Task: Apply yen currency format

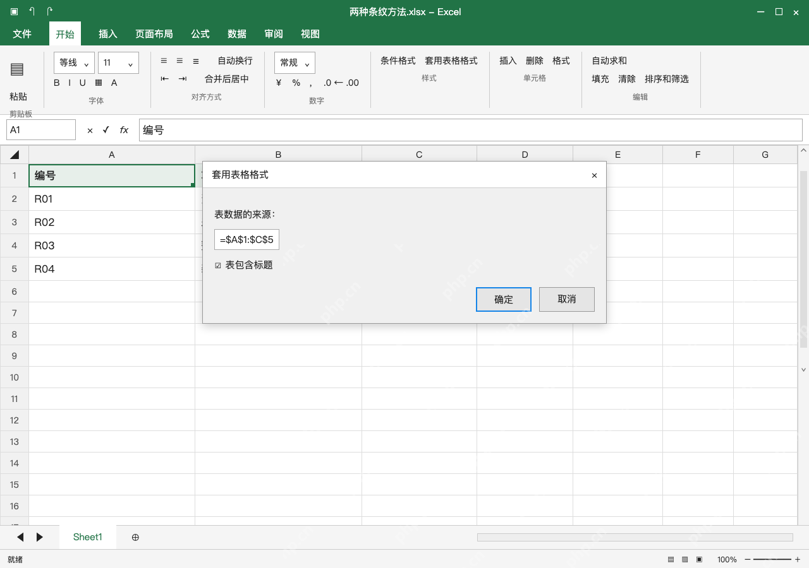Action: click(279, 83)
